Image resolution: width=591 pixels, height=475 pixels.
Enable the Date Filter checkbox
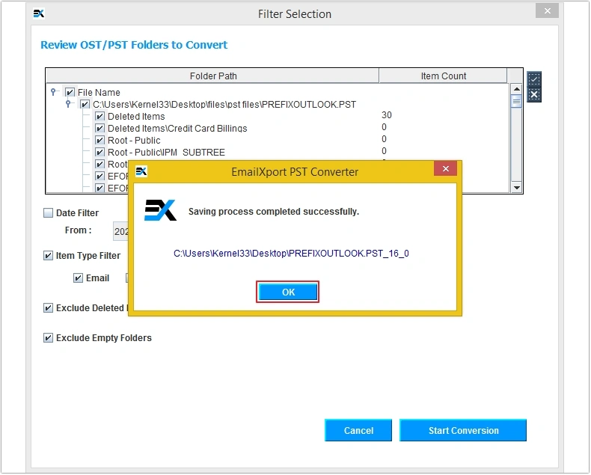click(48, 213)
